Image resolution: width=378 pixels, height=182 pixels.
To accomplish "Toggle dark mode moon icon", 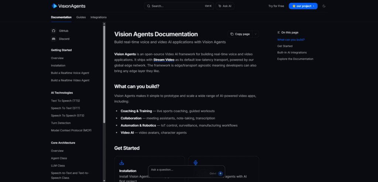I will [324, 6].
